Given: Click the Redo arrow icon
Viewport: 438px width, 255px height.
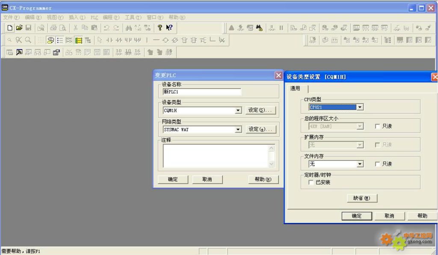Looking at the screenshot, I should coord(116,28).
